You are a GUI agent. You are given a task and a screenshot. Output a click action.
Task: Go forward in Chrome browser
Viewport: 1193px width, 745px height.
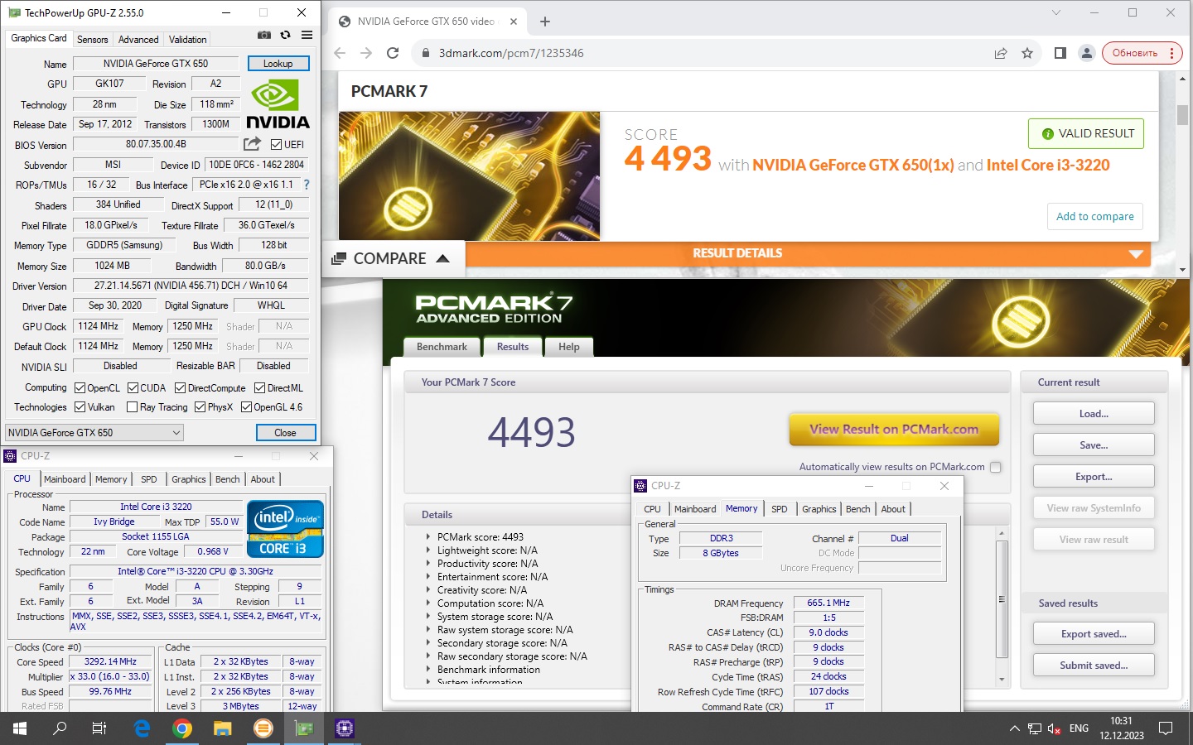(x=366, y=53)
